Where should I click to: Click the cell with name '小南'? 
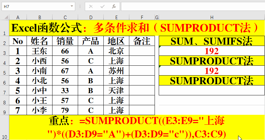coord(40,70)
